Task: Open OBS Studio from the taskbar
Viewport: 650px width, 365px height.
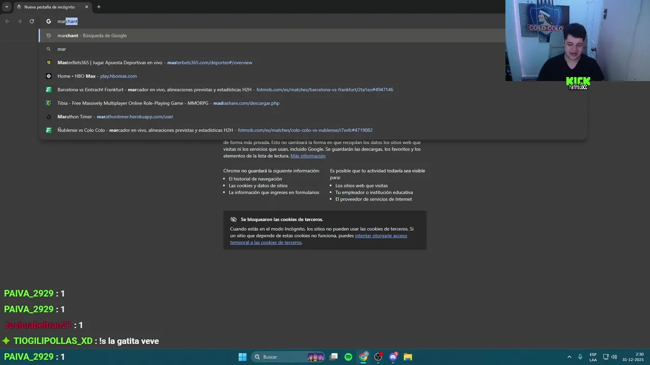Action: pyautogui.click(x=378, y=357)
